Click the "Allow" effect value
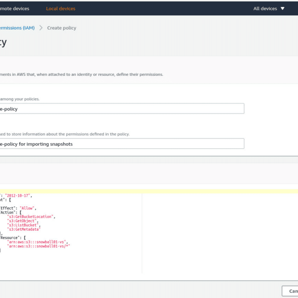Screen dimensions: 298x298 pyautogui.click(x=27, y=208)
